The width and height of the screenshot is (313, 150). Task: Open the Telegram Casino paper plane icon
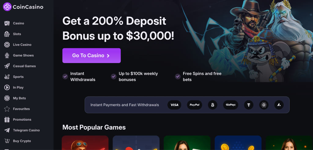(7, 130)
